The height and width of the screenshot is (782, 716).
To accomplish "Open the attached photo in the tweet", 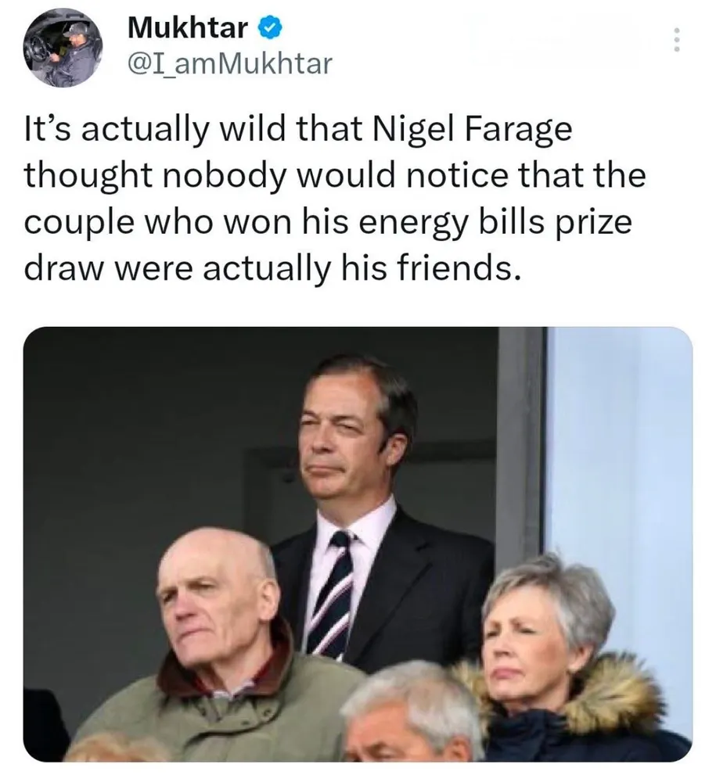I will tap(358, 543).
